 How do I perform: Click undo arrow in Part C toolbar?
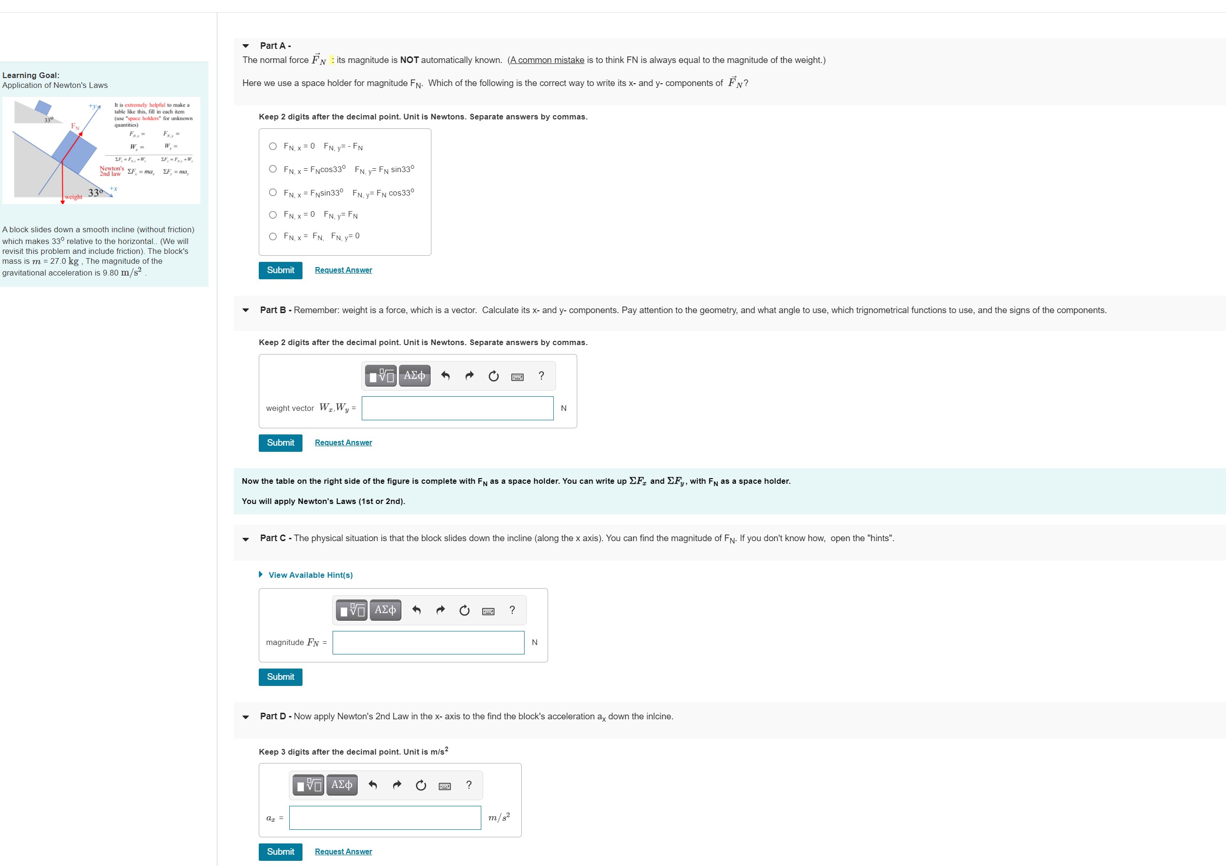416,610
